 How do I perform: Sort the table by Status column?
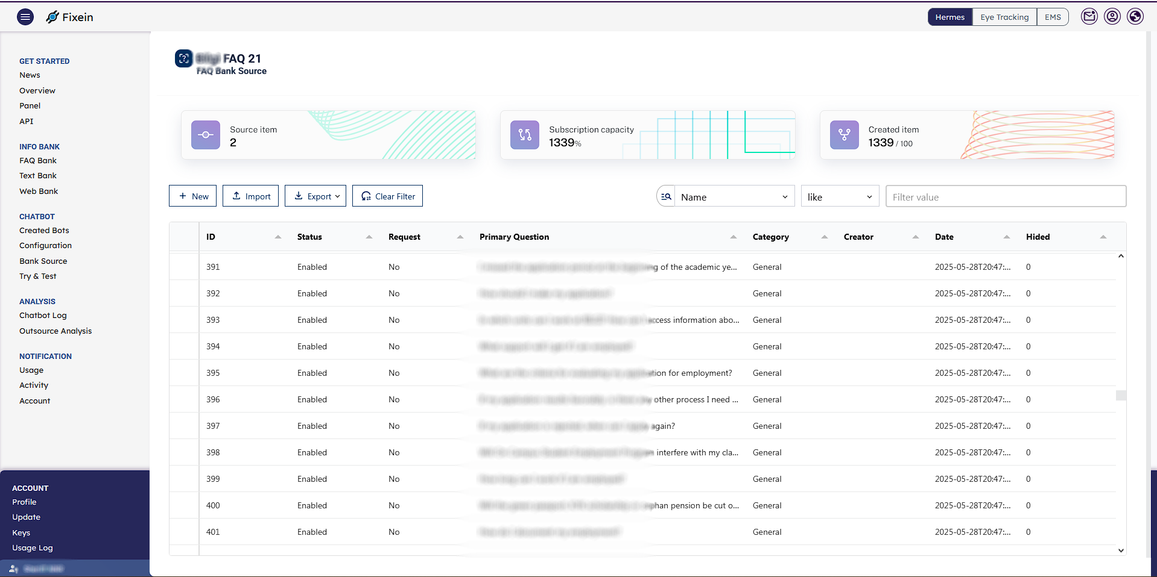(369, 237)
